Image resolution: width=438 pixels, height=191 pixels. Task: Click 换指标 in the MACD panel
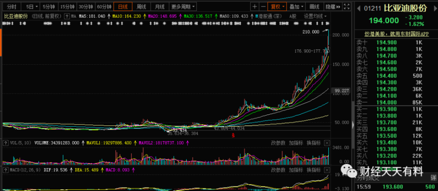(314, 170)
